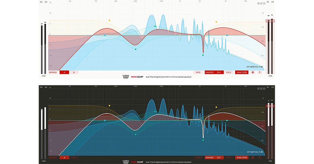Select green boost node near 400 Hz, dark EQ
The image size is (314, 164).
155,111
